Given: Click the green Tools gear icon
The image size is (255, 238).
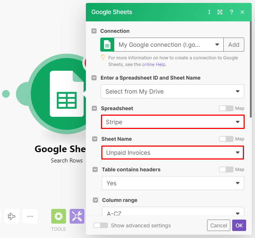Looking at the screenshot, I should 58,217.
